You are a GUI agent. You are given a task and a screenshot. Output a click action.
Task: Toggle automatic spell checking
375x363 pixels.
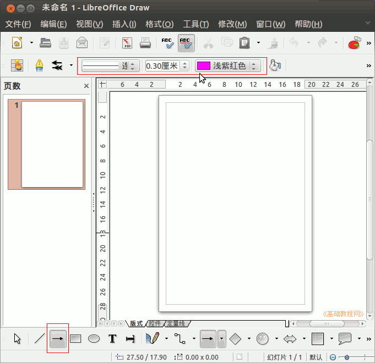186,42
